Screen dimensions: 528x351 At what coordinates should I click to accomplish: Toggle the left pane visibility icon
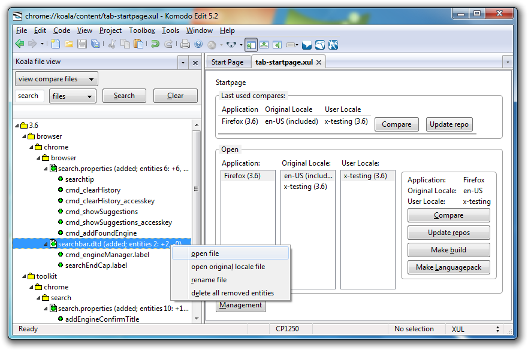251,45
